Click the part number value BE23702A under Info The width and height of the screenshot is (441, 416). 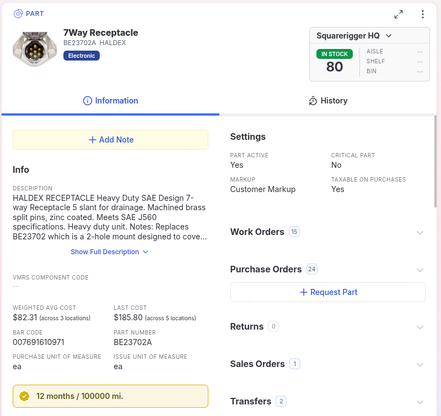(133, 342)
